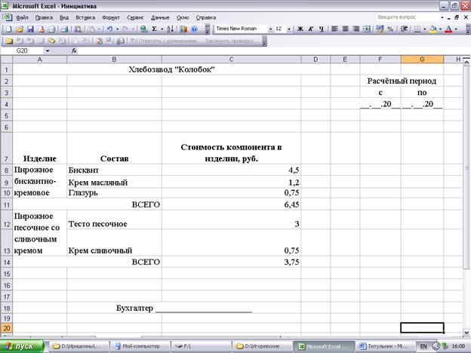
Task: Open the Формат menu
Action: (x=110, y=16)
